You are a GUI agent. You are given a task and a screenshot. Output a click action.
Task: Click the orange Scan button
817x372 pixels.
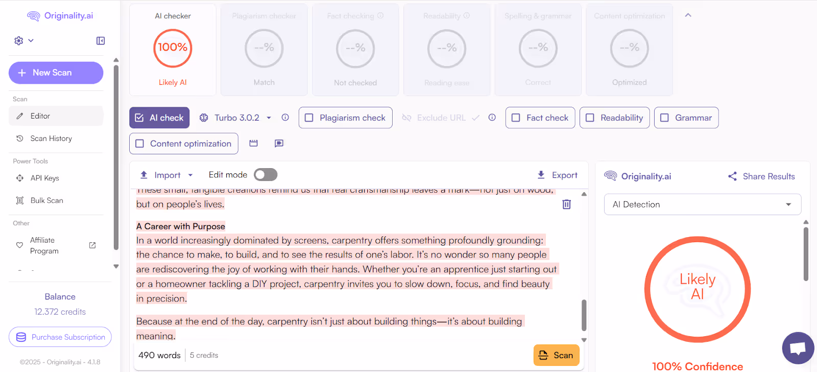click(x=557, y=355)
